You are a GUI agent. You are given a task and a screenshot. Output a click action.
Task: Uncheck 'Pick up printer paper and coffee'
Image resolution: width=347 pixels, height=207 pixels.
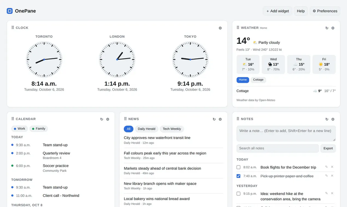tap(238, 176)
